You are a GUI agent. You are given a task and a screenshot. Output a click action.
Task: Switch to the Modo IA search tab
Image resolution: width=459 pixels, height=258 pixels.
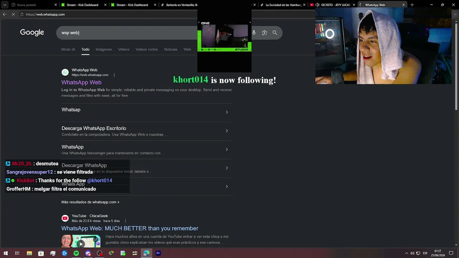pos(68,49)
